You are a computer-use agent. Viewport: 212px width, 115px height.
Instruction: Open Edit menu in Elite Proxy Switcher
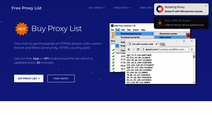coord(123,30)
